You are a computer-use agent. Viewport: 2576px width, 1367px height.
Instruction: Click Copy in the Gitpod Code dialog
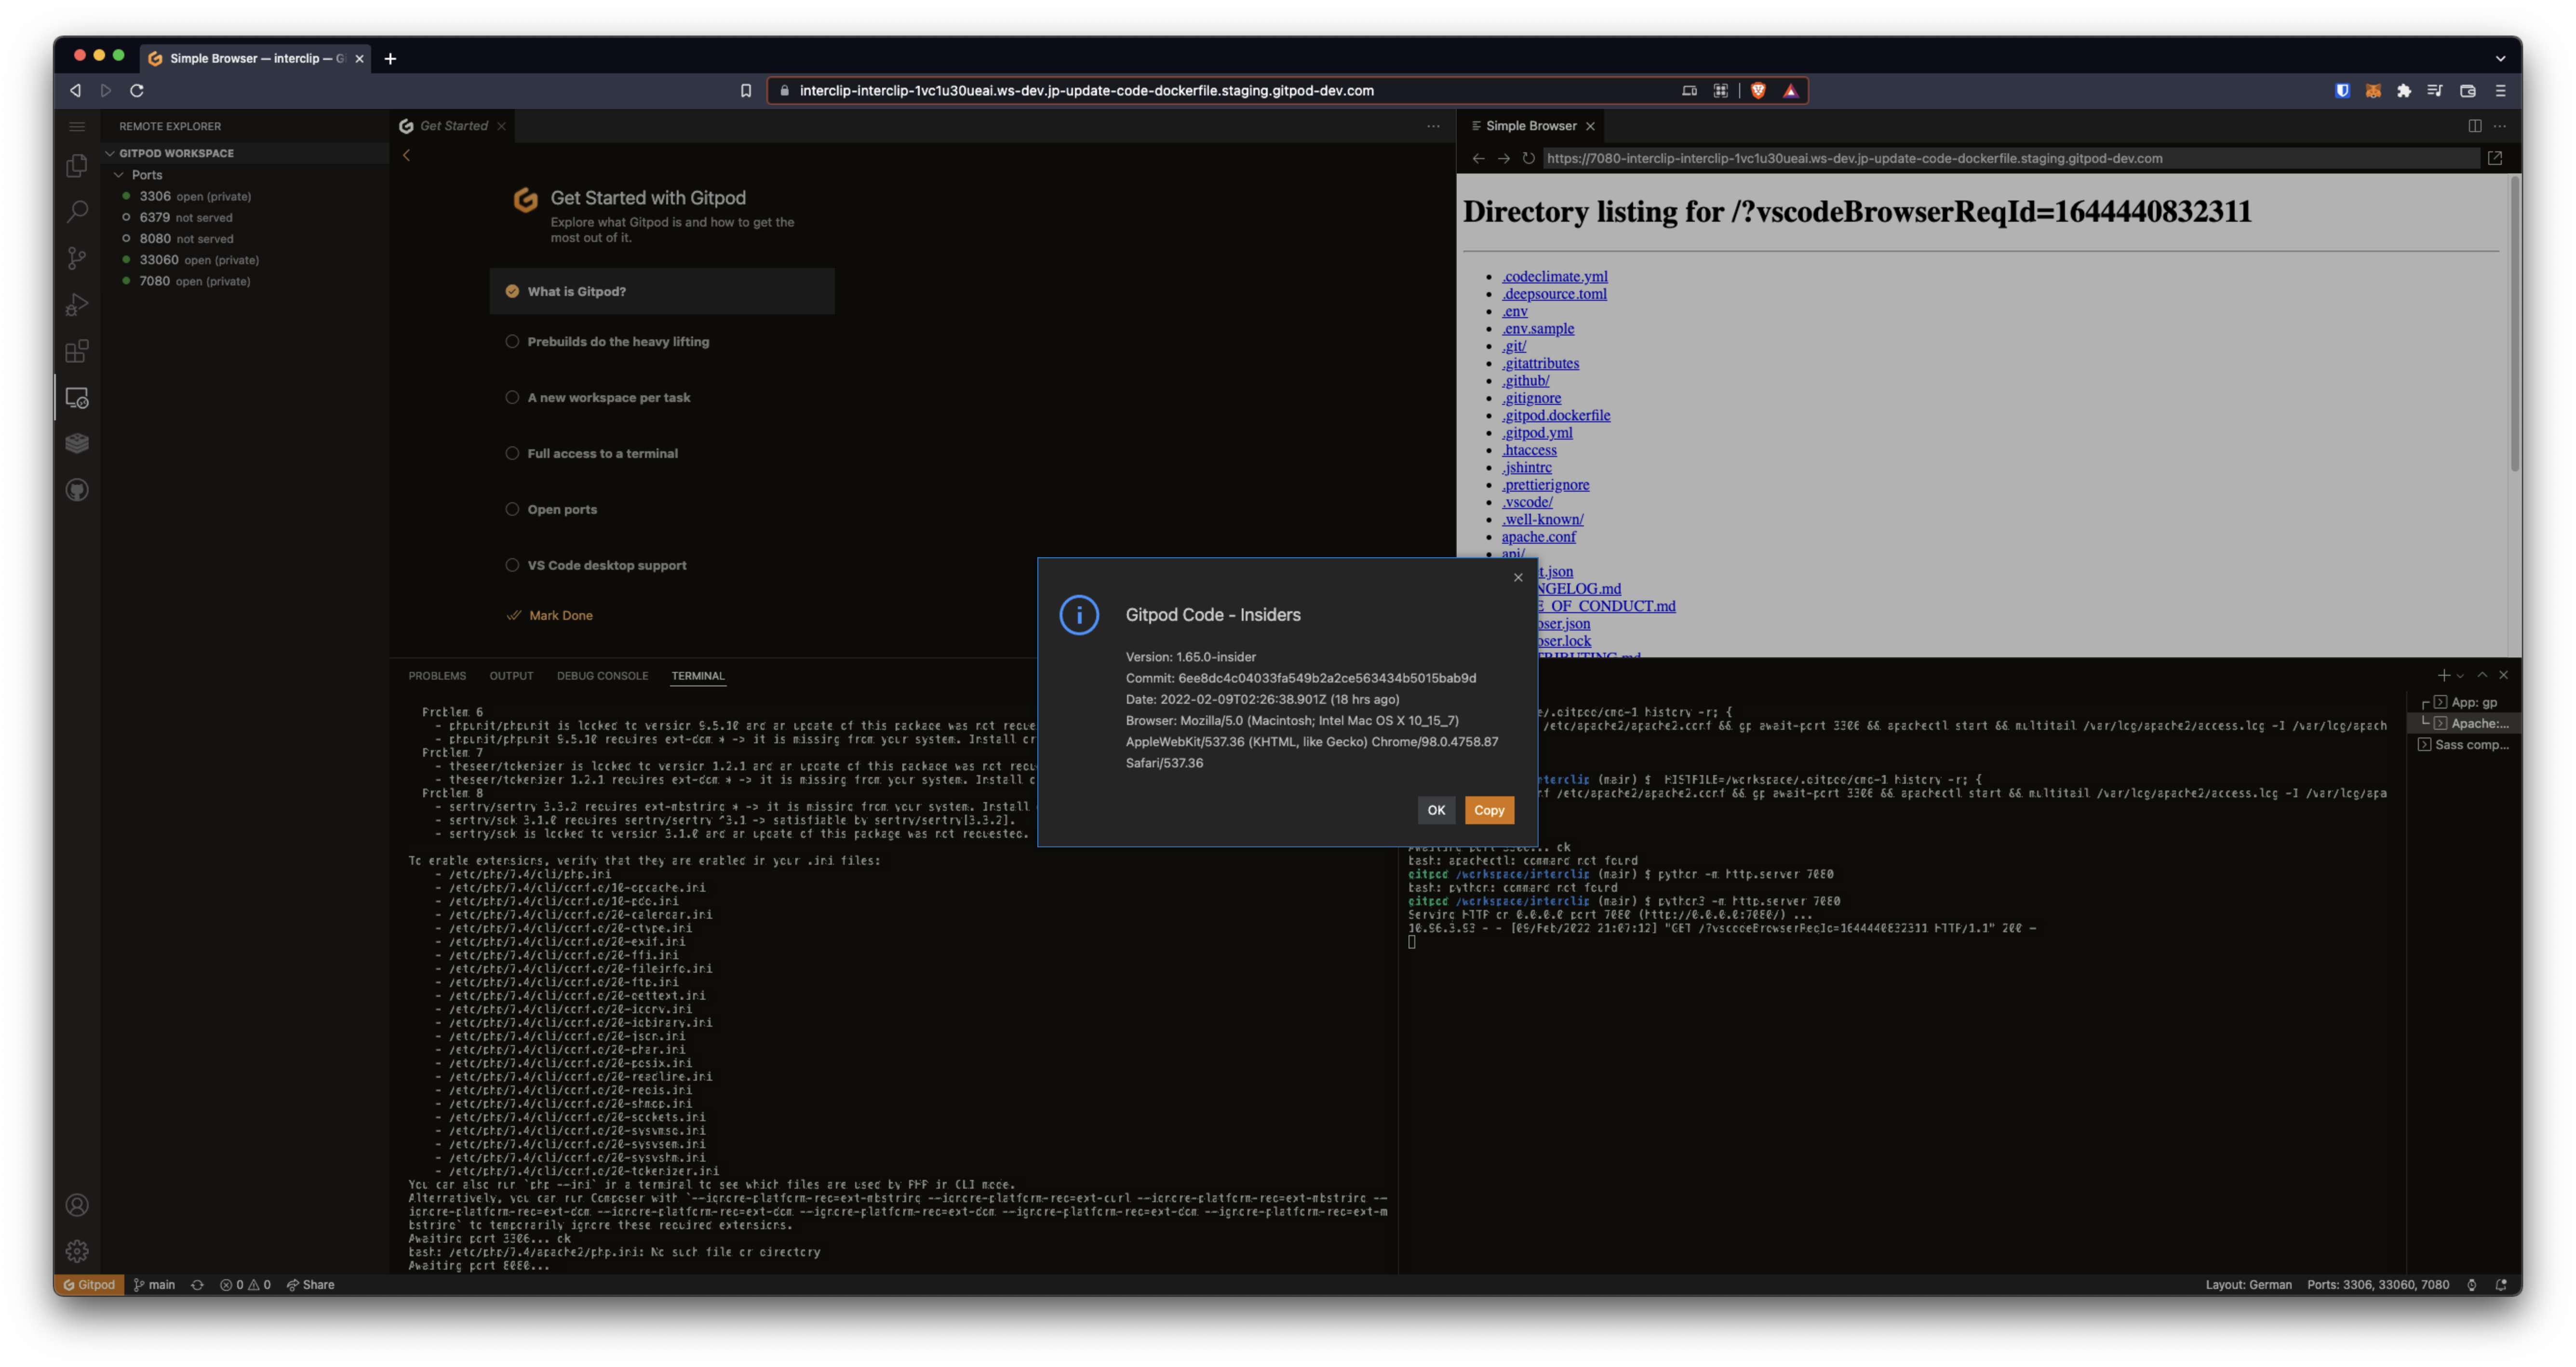point(1489,810)
